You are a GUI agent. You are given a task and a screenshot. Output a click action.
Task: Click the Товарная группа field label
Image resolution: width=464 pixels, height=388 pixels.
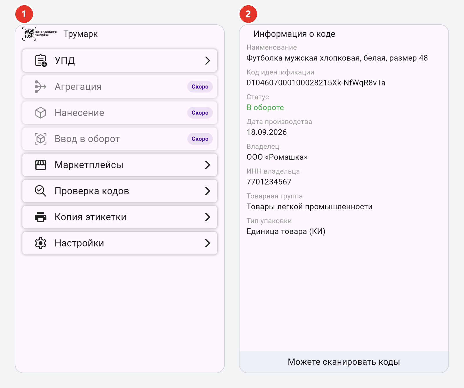click(x=275, y=196)
